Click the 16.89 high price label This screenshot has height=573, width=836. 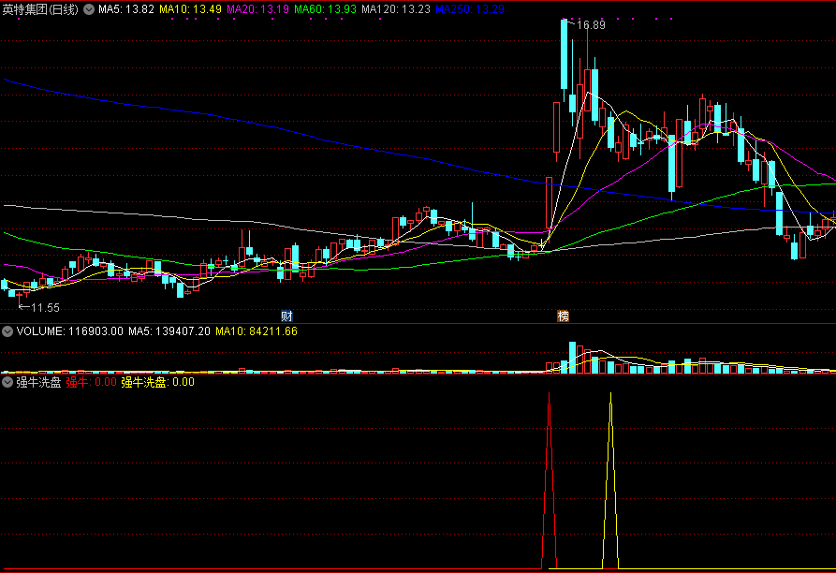click(591, 25)
